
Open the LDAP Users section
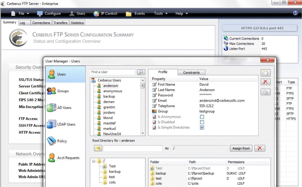tap(66, 124)
